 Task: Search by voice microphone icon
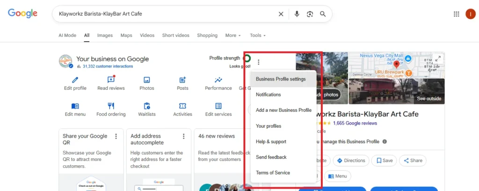[297, 14]
